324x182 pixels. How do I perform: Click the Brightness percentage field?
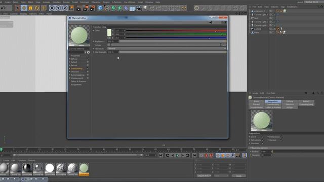click(x=113, y=41)
